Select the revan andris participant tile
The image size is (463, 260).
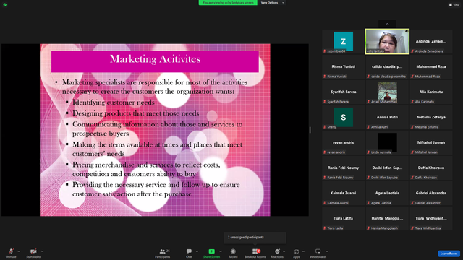click(344, 143)
